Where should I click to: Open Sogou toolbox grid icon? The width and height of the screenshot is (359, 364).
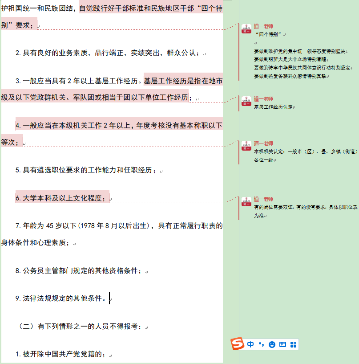(x=293, y=344)
